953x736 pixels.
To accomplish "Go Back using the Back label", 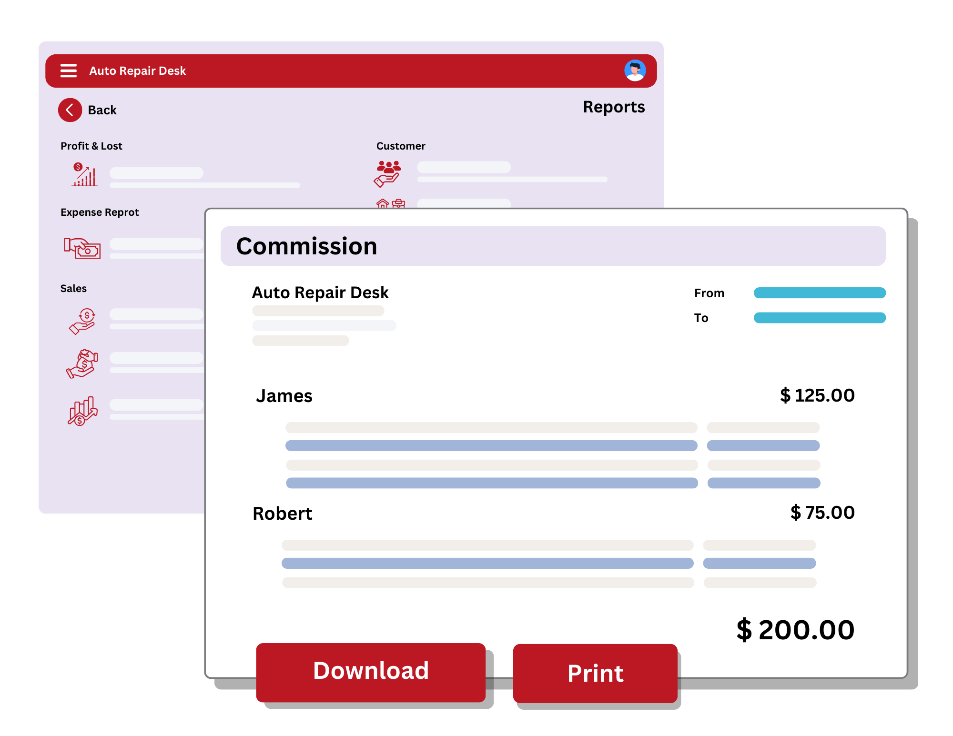I will click(x=102, y=110).
